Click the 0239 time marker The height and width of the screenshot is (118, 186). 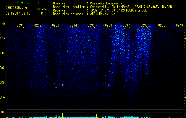162,25
